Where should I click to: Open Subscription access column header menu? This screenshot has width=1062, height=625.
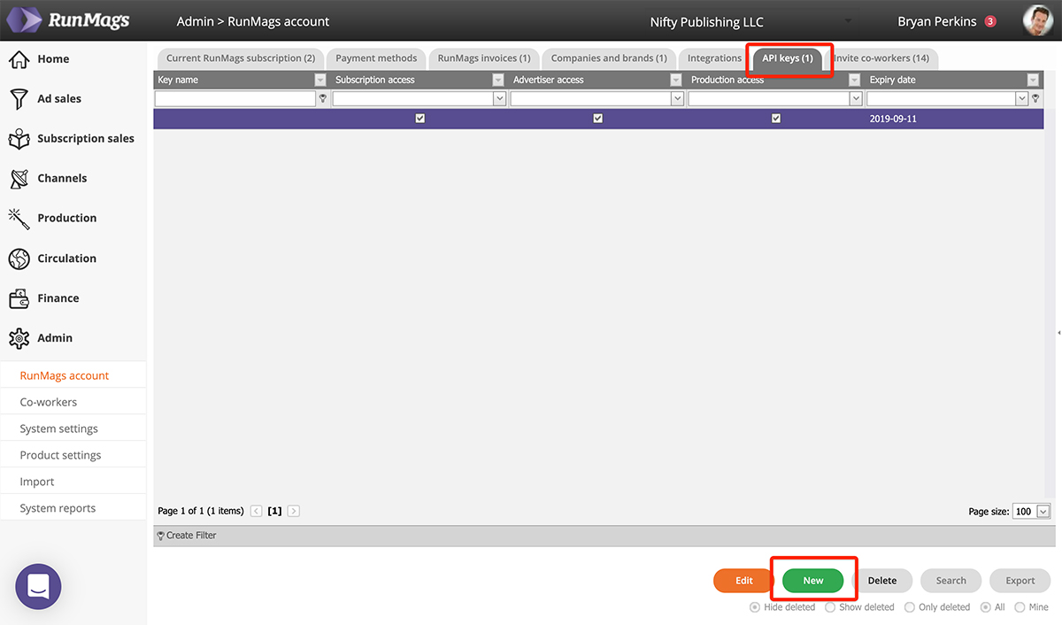click(x=498, y=80)
